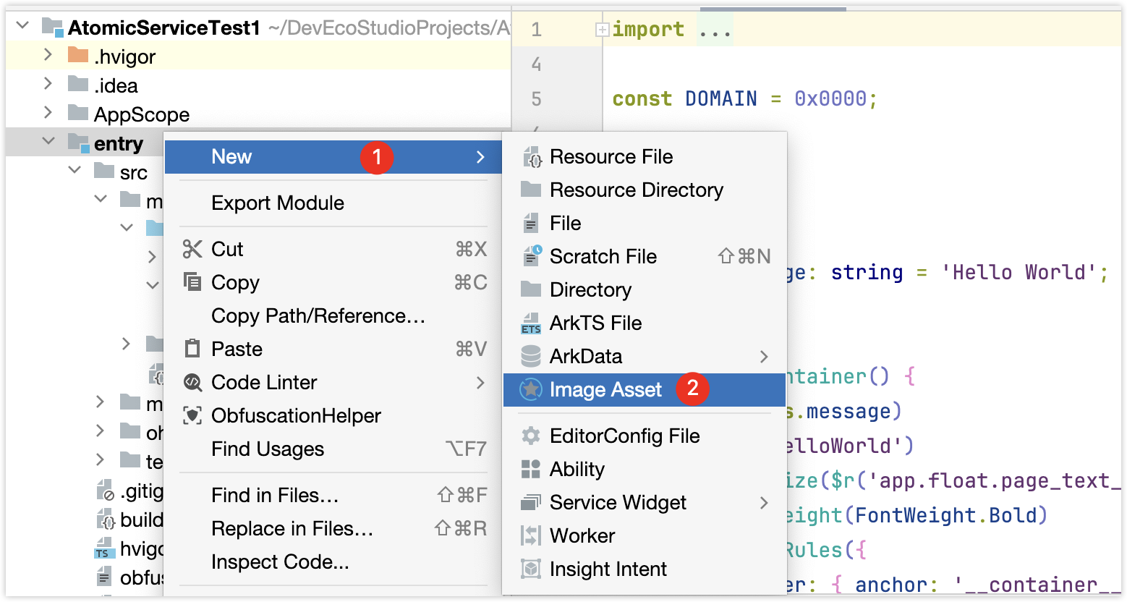
Task: Expand the .idea folder
Action: click(48, 83)
